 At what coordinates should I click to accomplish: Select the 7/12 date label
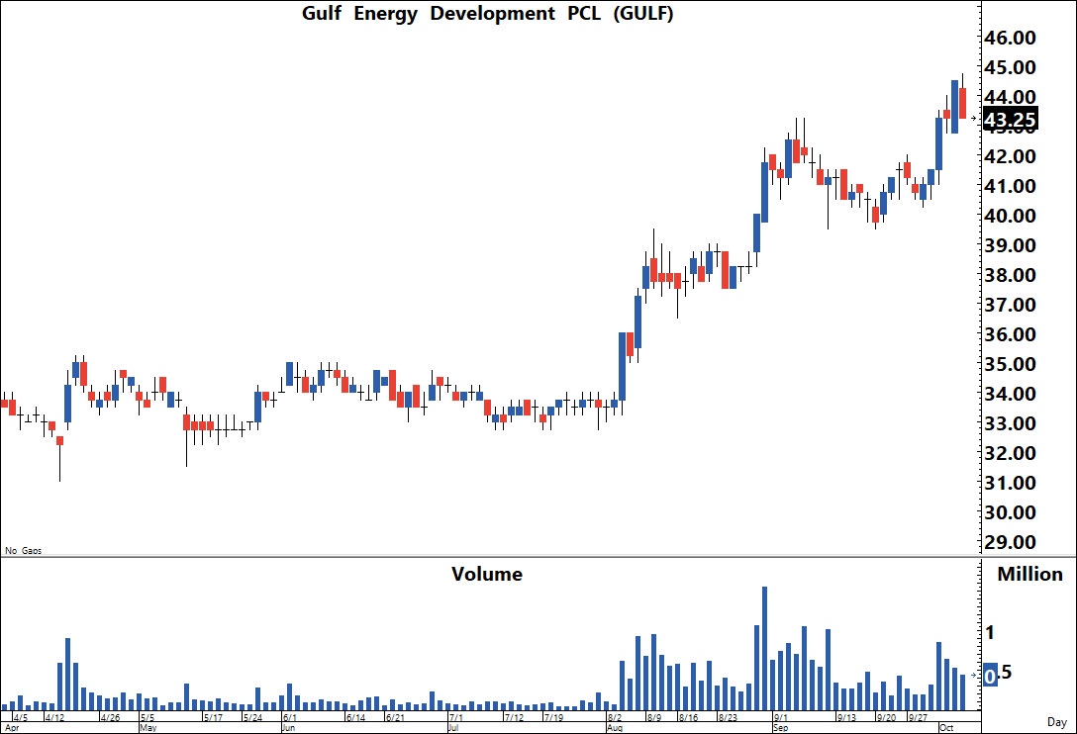pyautogui.click(x=515, y=717)
